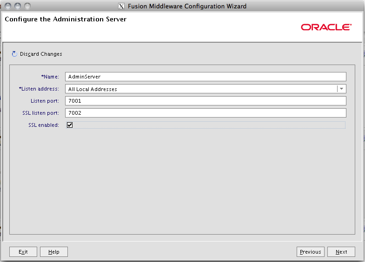Click the SSL listen port: label

40,113
